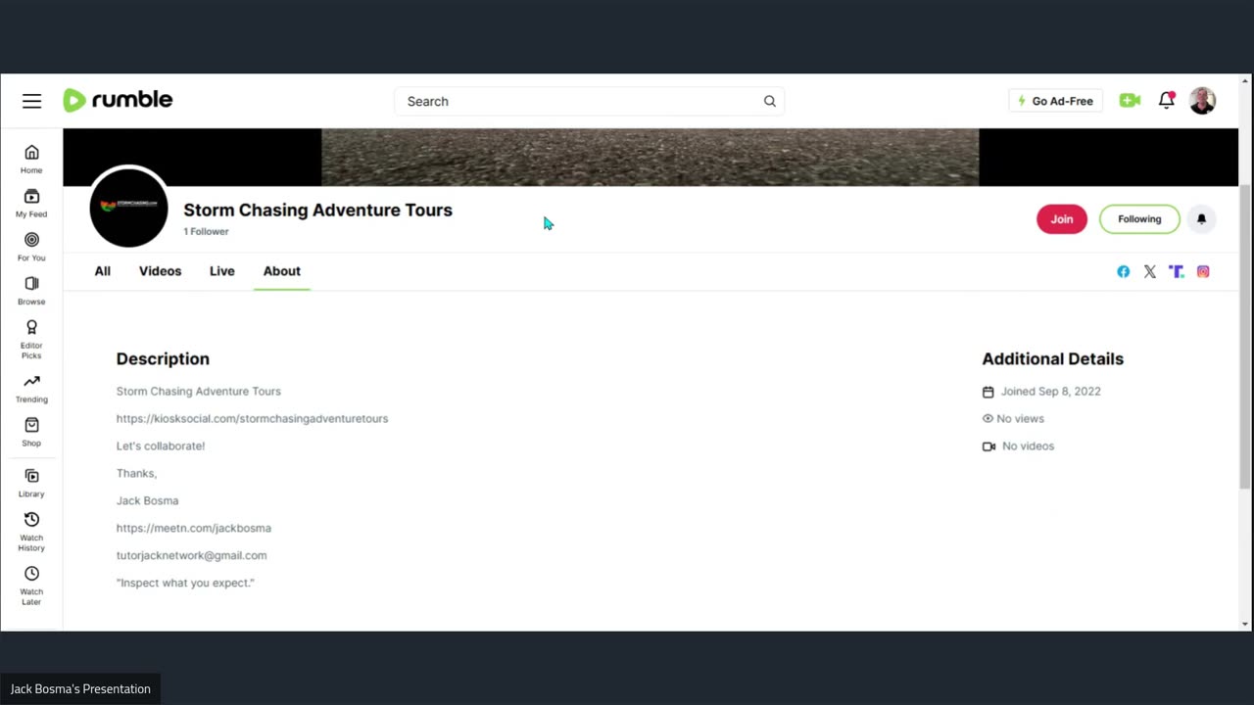The width and height of the screenshot is (1254, 705).
Task: Open the user profile avatar
Action: click(1202, 100)
